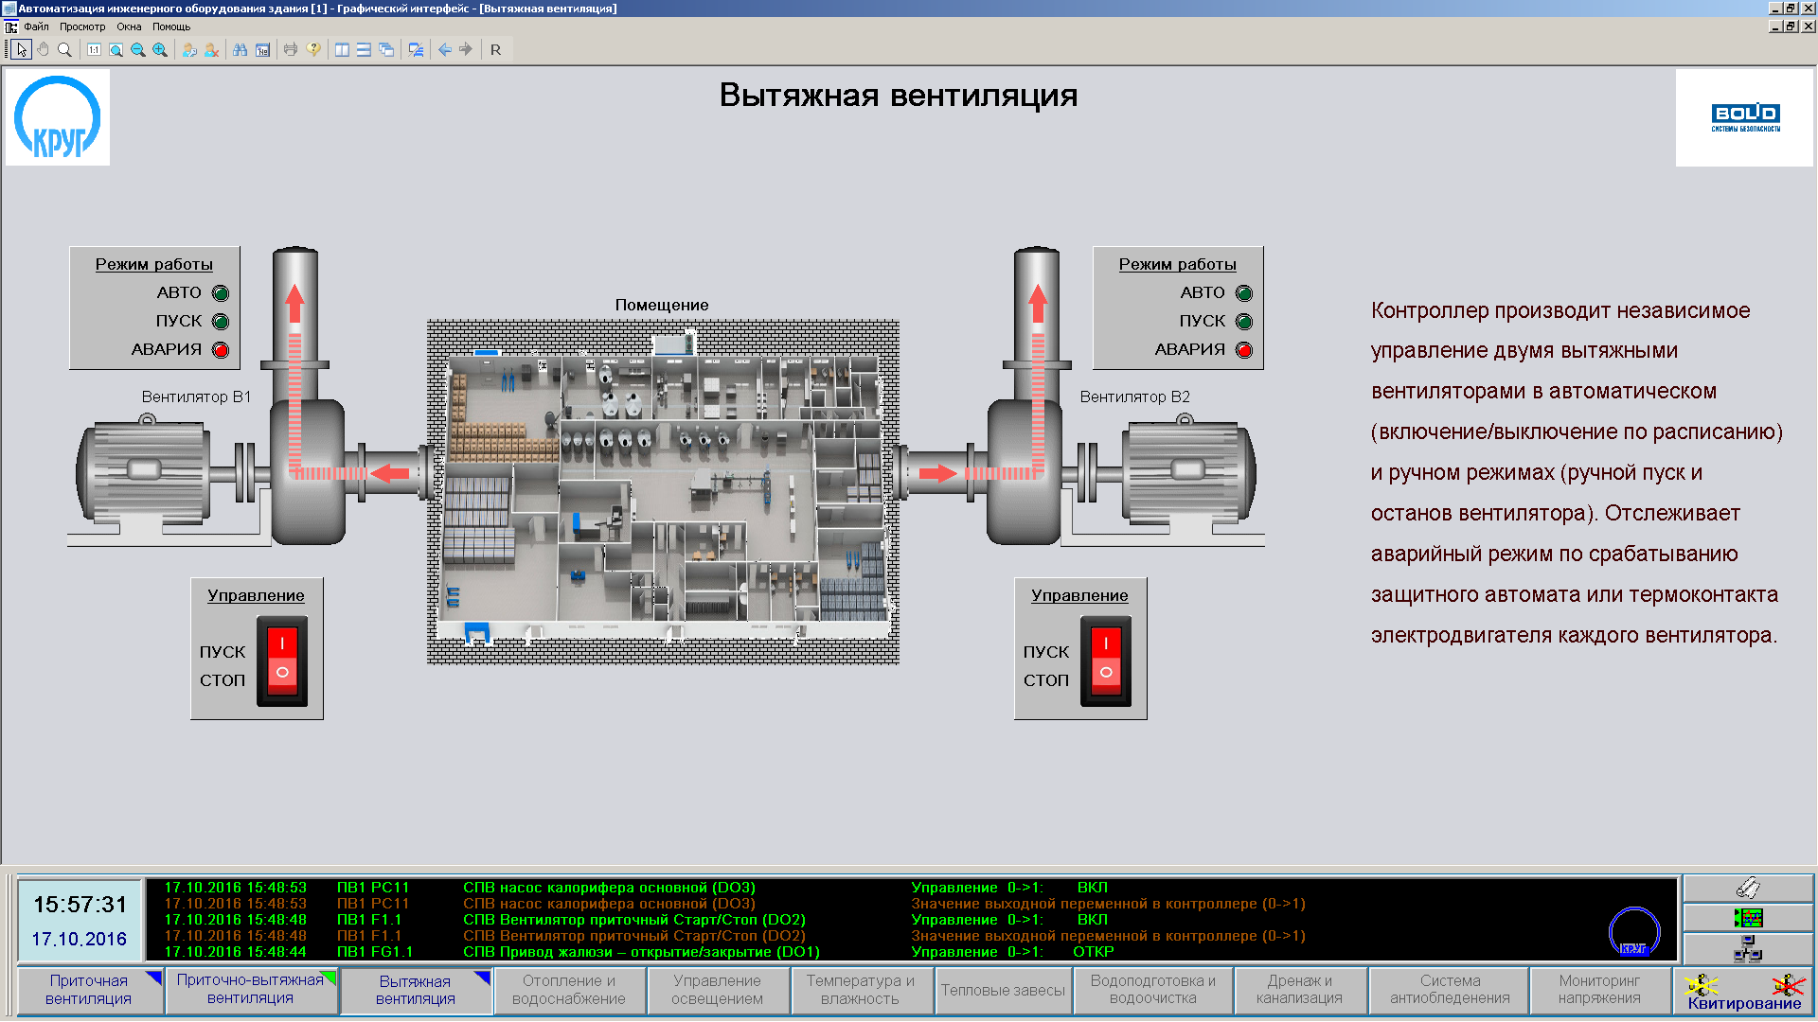Click the АВТО indicator for Вентилятор В1
This screenshot has width=1818, height=1022.
(x=221, y=293)
